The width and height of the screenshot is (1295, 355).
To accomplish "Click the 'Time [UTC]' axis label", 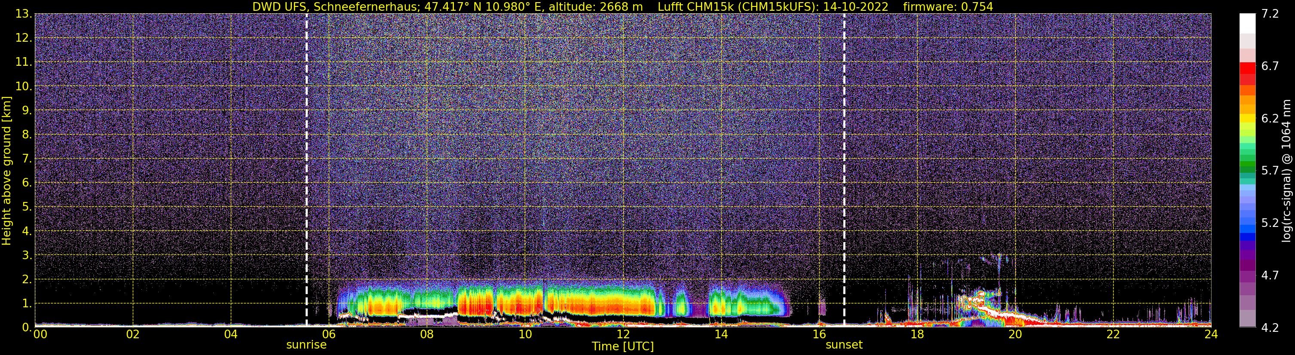I will pos(622,346).
